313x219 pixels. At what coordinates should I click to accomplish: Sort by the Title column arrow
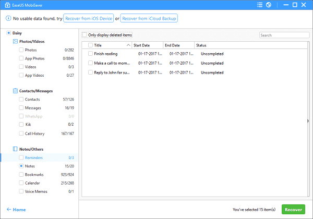(x=128, y=45)
